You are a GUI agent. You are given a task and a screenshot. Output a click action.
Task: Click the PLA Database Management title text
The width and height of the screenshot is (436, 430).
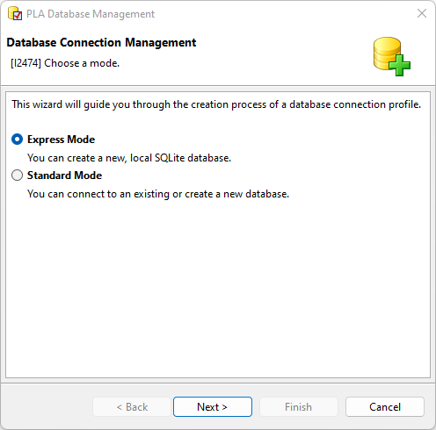coord(91,14)
